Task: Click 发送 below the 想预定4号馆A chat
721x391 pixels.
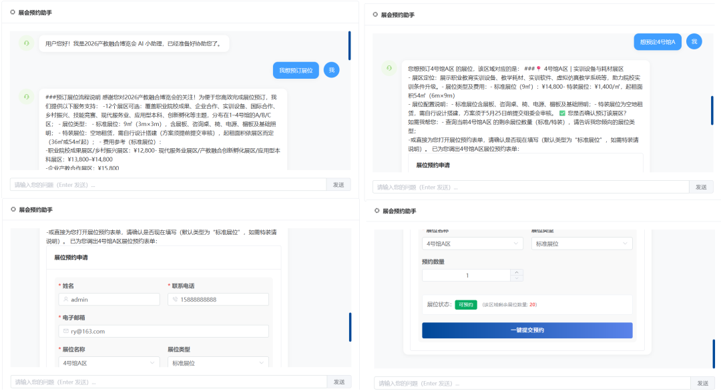Action: click(701, 187)
